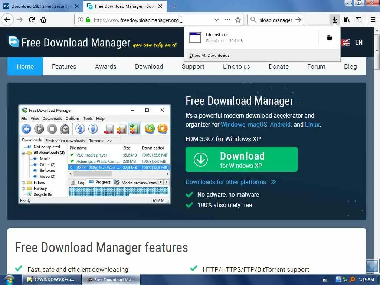Toggle the sidebars button
The width and height of the screenshot is (380, 285).
pyautogui.click(x=358, y=20)
